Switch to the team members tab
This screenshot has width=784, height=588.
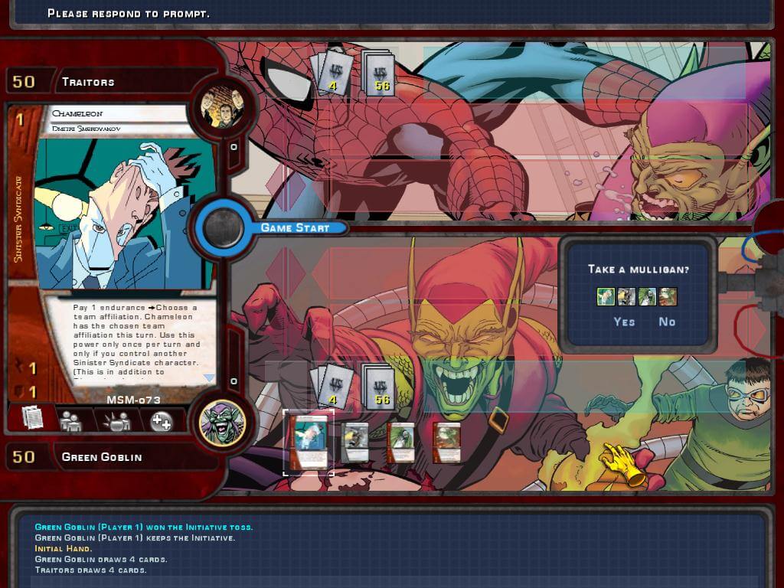[x=70, y=421]
